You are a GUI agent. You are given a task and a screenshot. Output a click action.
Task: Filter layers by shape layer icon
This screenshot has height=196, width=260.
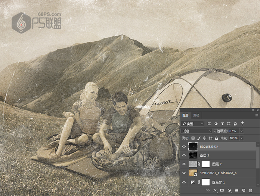pyautogui.click(x=229, y=124)
